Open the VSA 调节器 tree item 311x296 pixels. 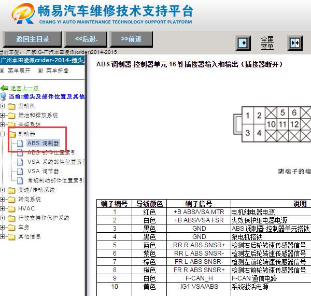tap(43, 171)
